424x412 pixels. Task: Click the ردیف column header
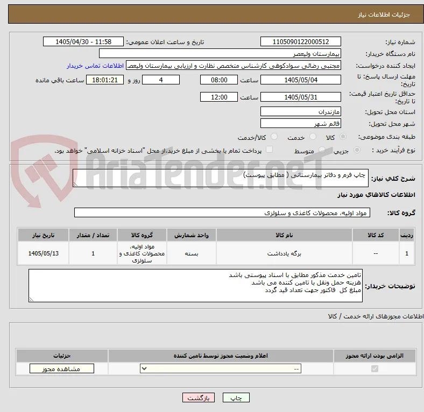[407, 235]
